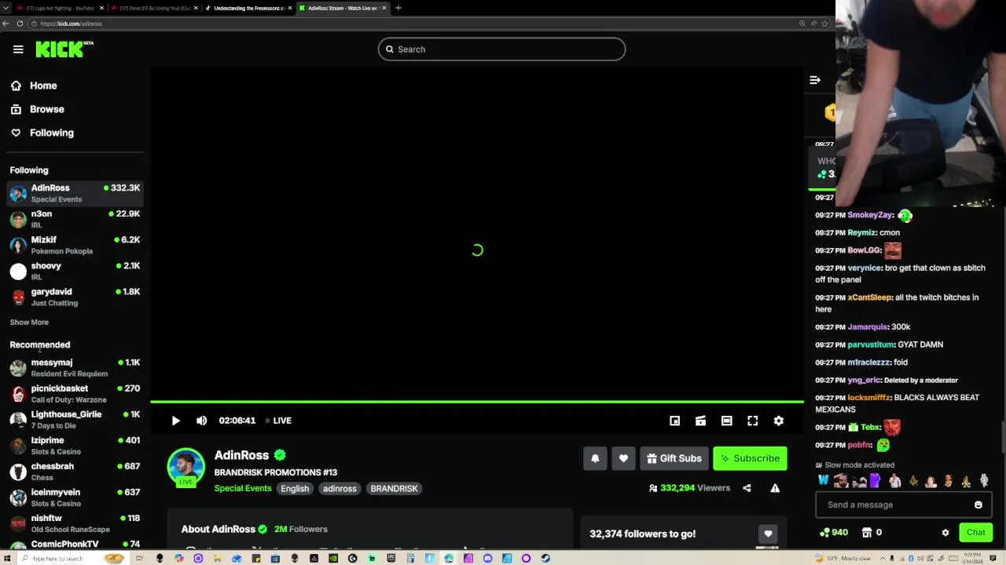Toggle follow heart for AdinRoss
Screen dimensions: 1006x565
[623, 458]
